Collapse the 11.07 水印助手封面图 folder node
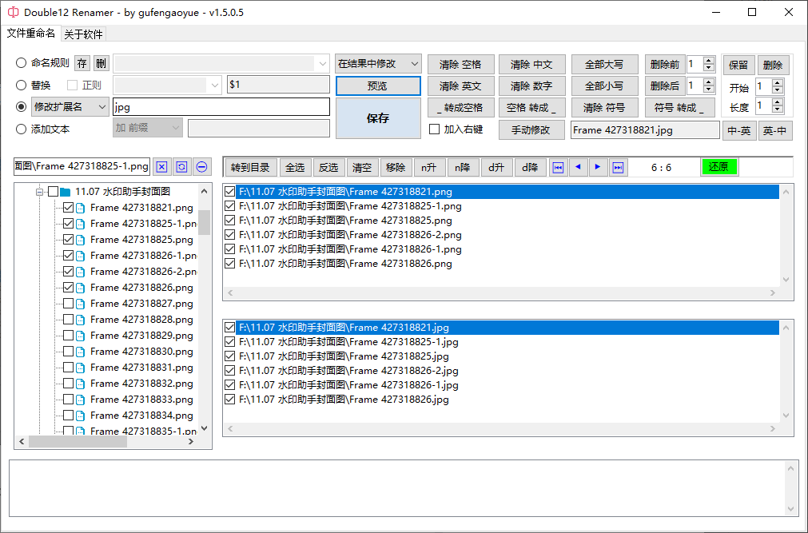The width and height of the screenshot is (808, 533). click(39, 192)
